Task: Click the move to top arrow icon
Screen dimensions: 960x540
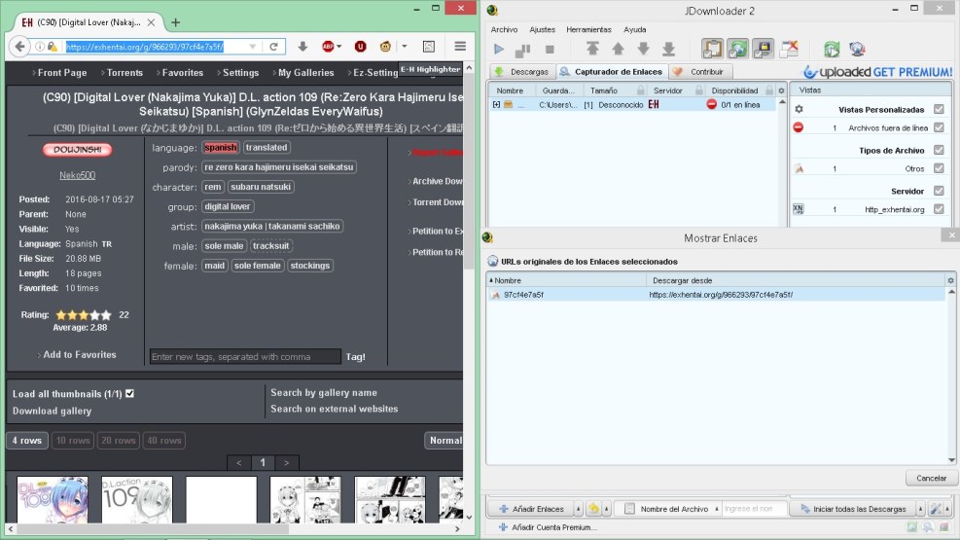Action: point(592,49)
